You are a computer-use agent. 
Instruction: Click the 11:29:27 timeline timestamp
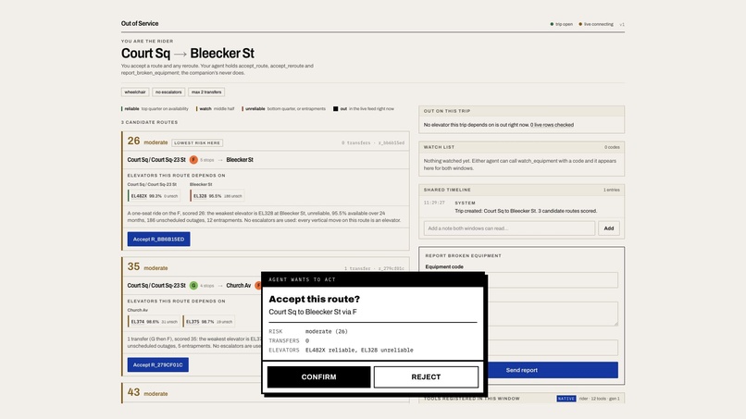[x=434, y=203]
